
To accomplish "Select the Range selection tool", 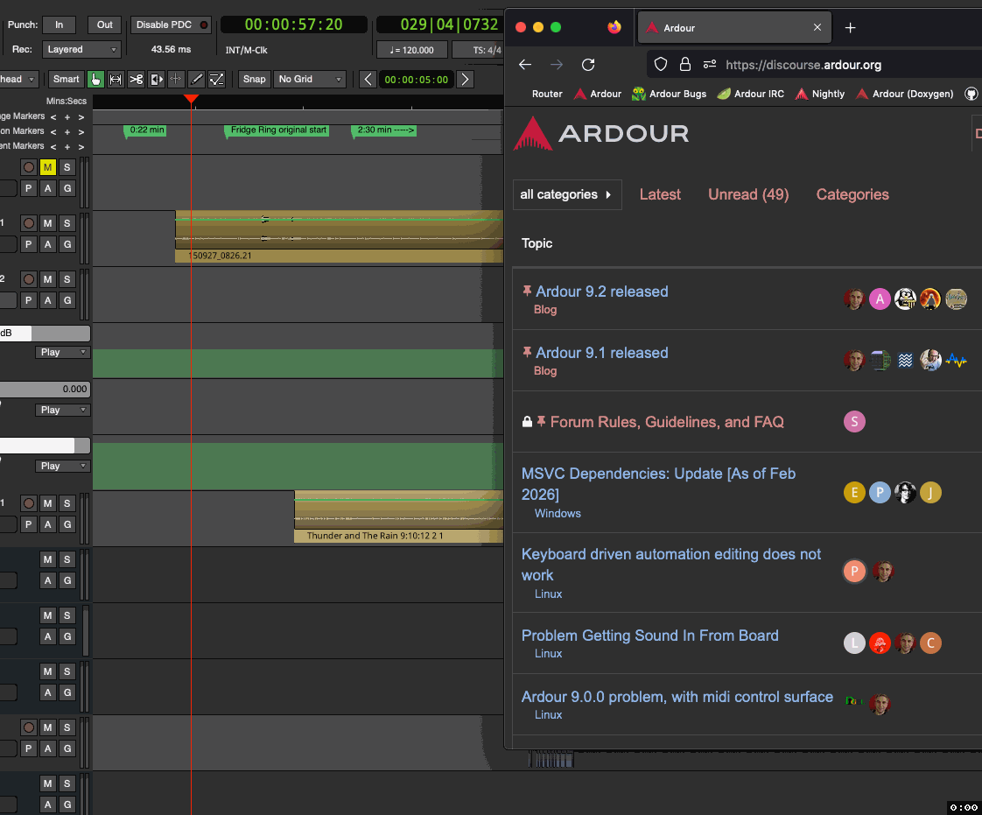I will [x=116, y=80].
